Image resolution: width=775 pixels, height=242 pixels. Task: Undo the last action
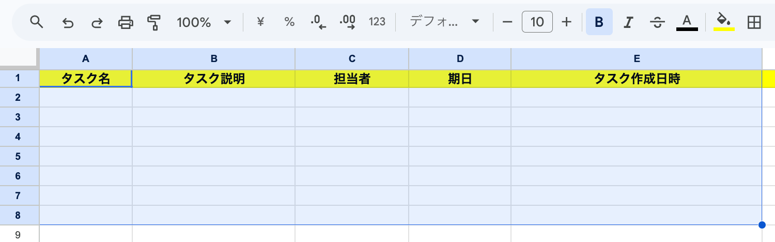click(x=68, y=22)
